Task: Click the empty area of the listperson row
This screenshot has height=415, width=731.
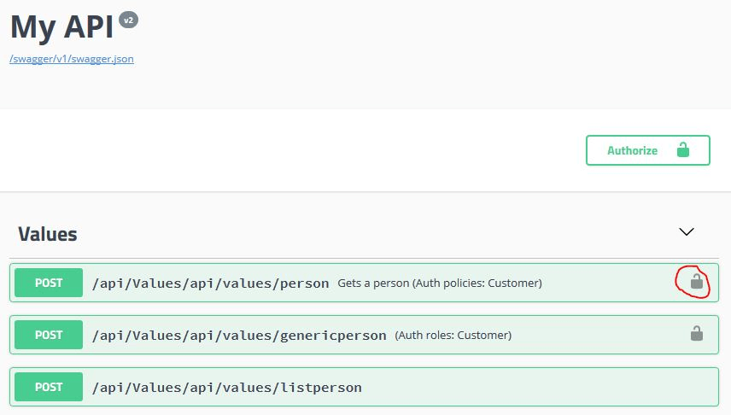Action: tap(536, 387)
